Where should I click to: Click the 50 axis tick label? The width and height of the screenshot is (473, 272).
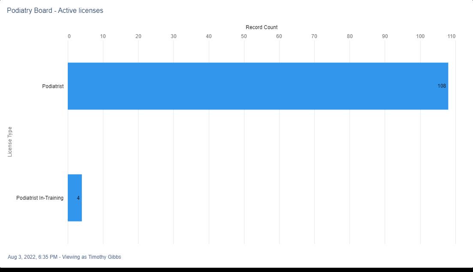[244, 36]
